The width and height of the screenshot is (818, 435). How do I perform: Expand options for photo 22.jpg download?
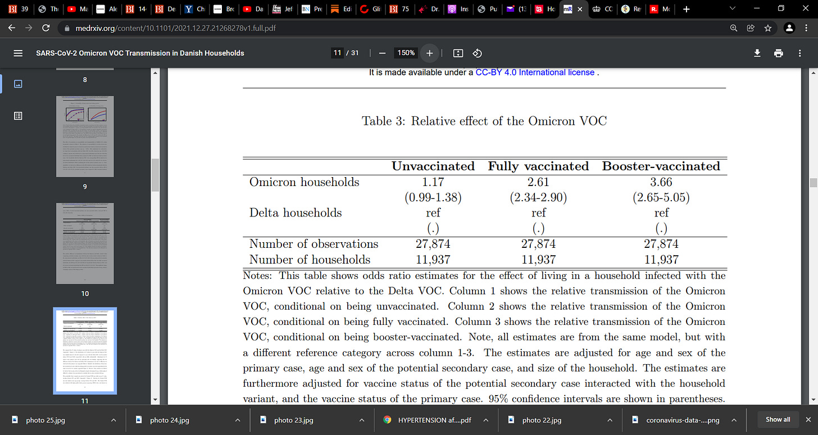pyautogui.click(x=610, y=420)
